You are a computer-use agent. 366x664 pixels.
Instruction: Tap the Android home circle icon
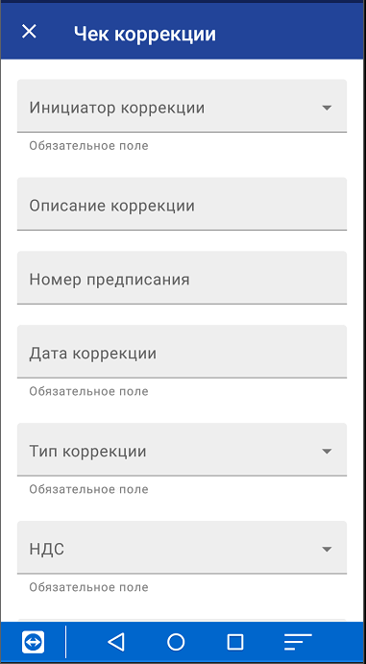pyautogui.click(x=176, y=642)
